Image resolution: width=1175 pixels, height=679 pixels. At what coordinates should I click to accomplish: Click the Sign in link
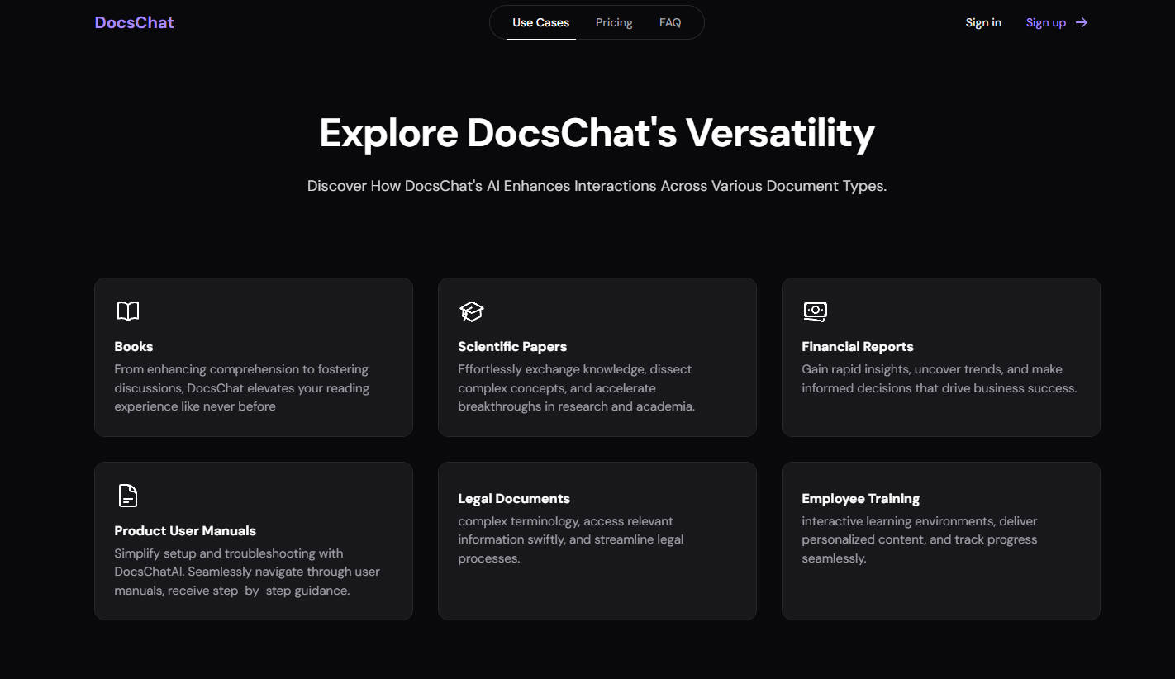coord(983,22)
